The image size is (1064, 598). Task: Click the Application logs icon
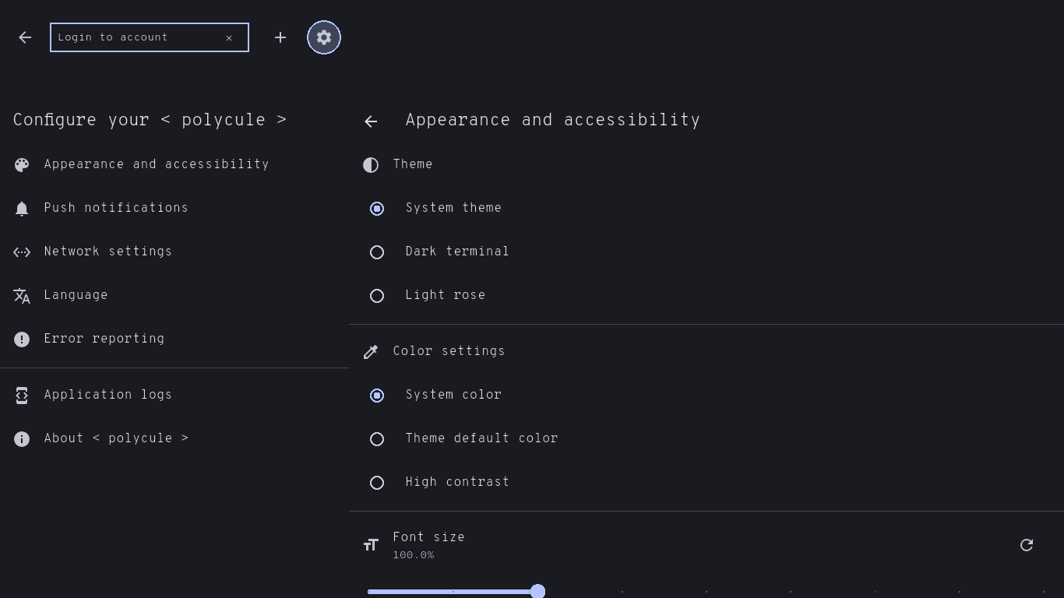tap(22, 396)
